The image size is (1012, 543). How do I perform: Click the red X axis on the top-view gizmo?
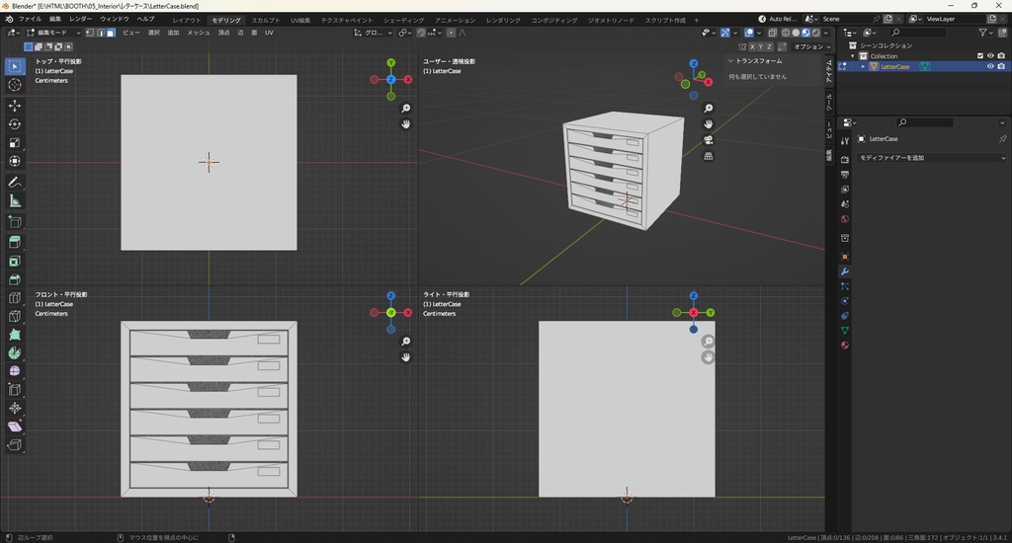[x=407, y=79]
